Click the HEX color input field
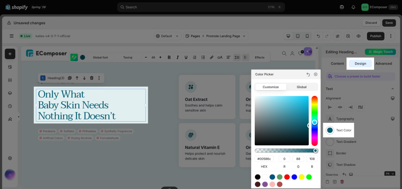The width and height of the screenshot is (402, 189). click(264, 159)
